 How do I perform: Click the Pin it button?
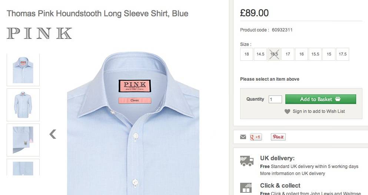[278, 137]
